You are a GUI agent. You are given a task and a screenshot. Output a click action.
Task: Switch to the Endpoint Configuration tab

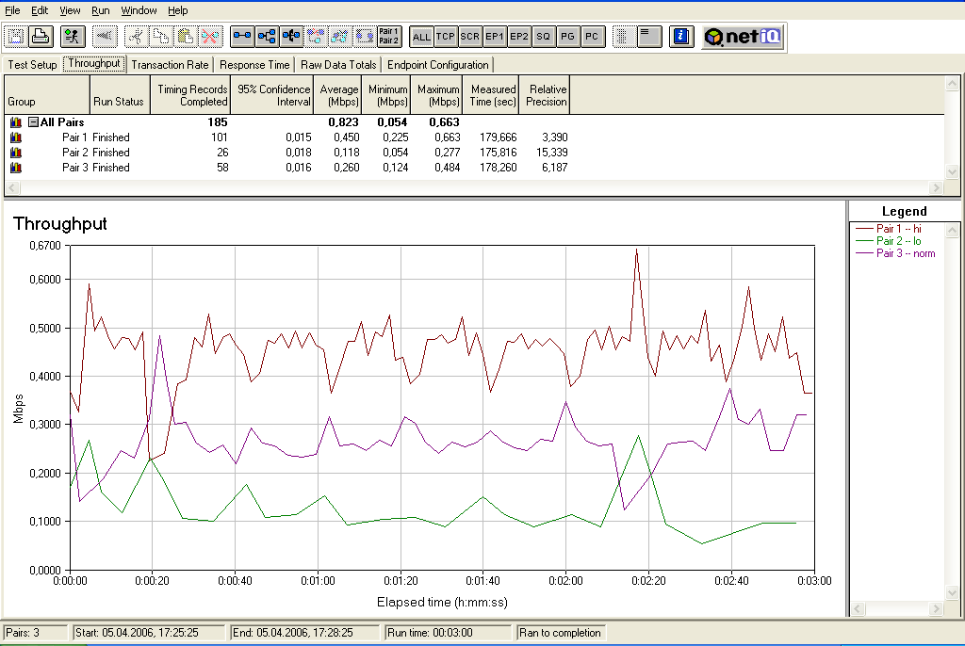pyautogui.click(x=437, y=65)
